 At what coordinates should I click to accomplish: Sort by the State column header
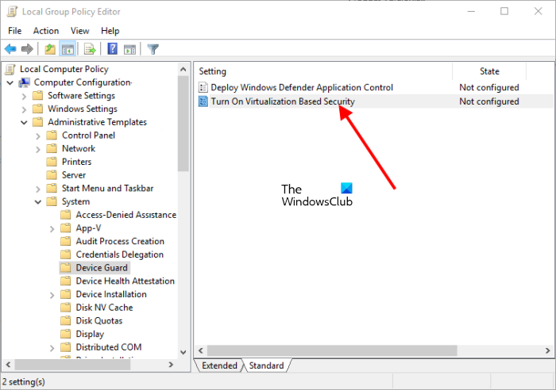[x=489, y=71]
